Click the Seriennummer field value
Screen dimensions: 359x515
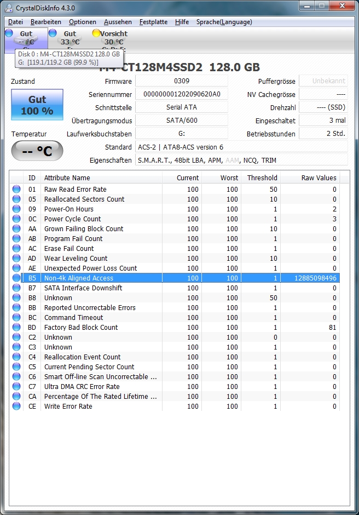click(x=182, y=94)
